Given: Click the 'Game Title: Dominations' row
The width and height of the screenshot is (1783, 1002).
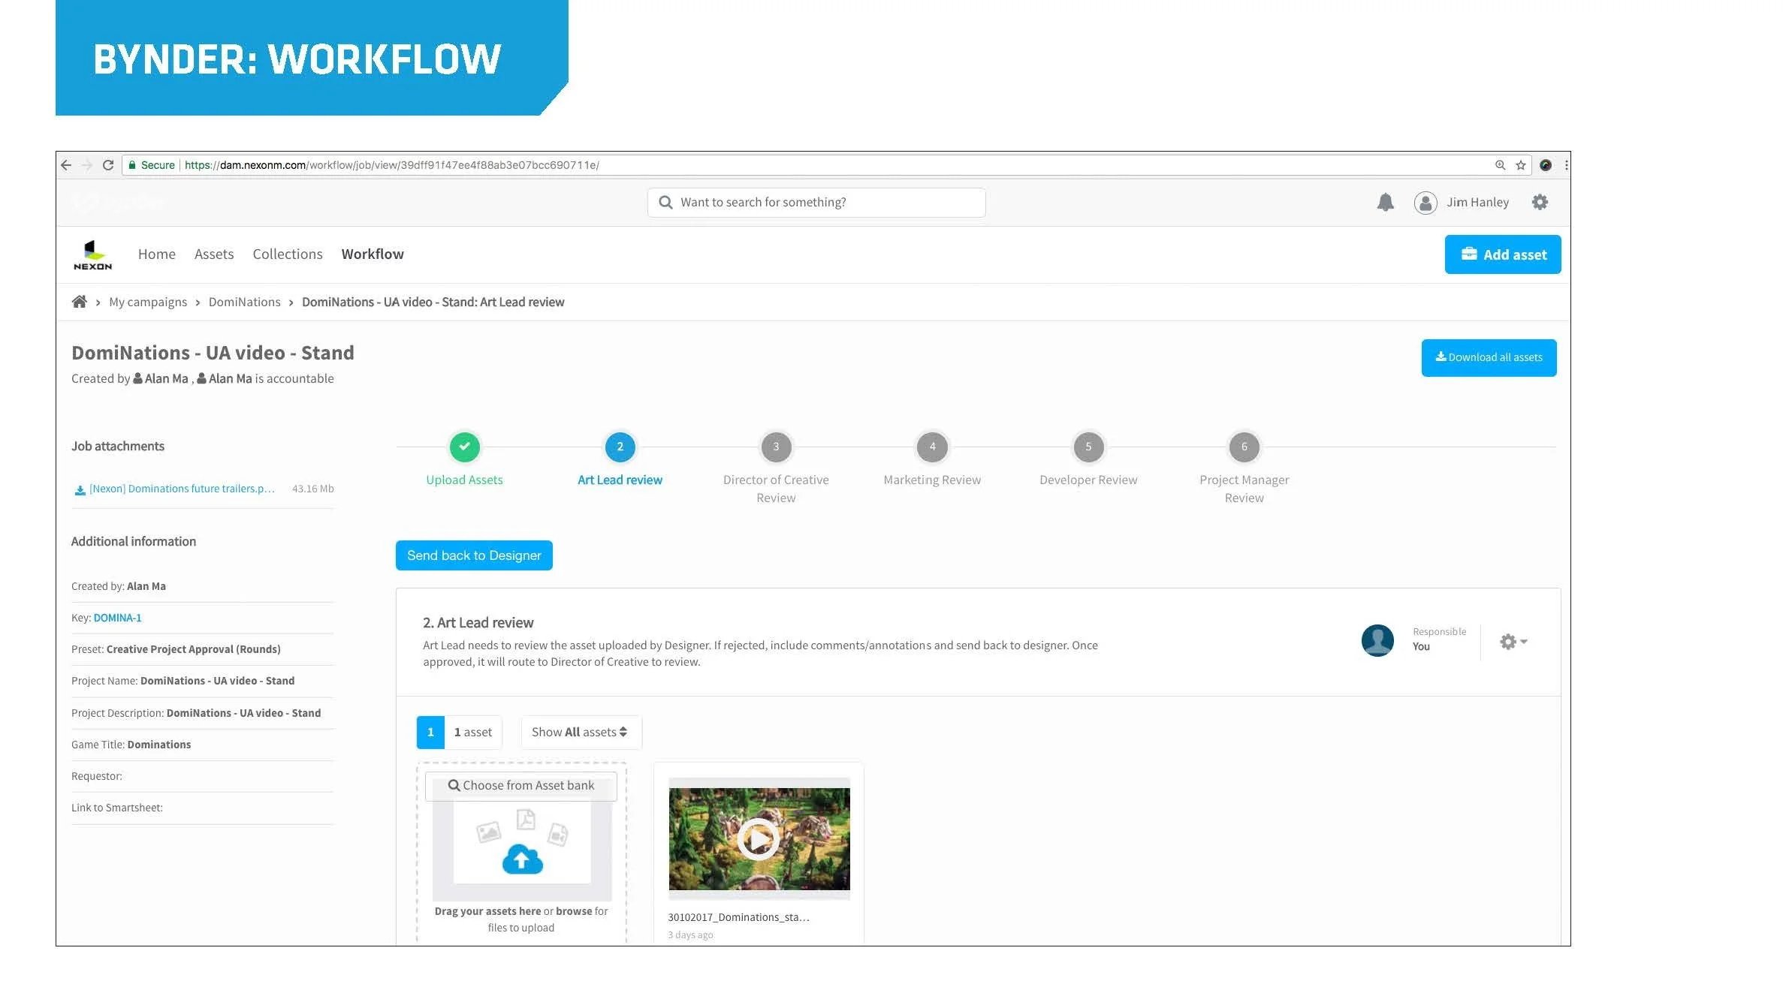Looking at the screenshot, I should (x=202, y=745).
